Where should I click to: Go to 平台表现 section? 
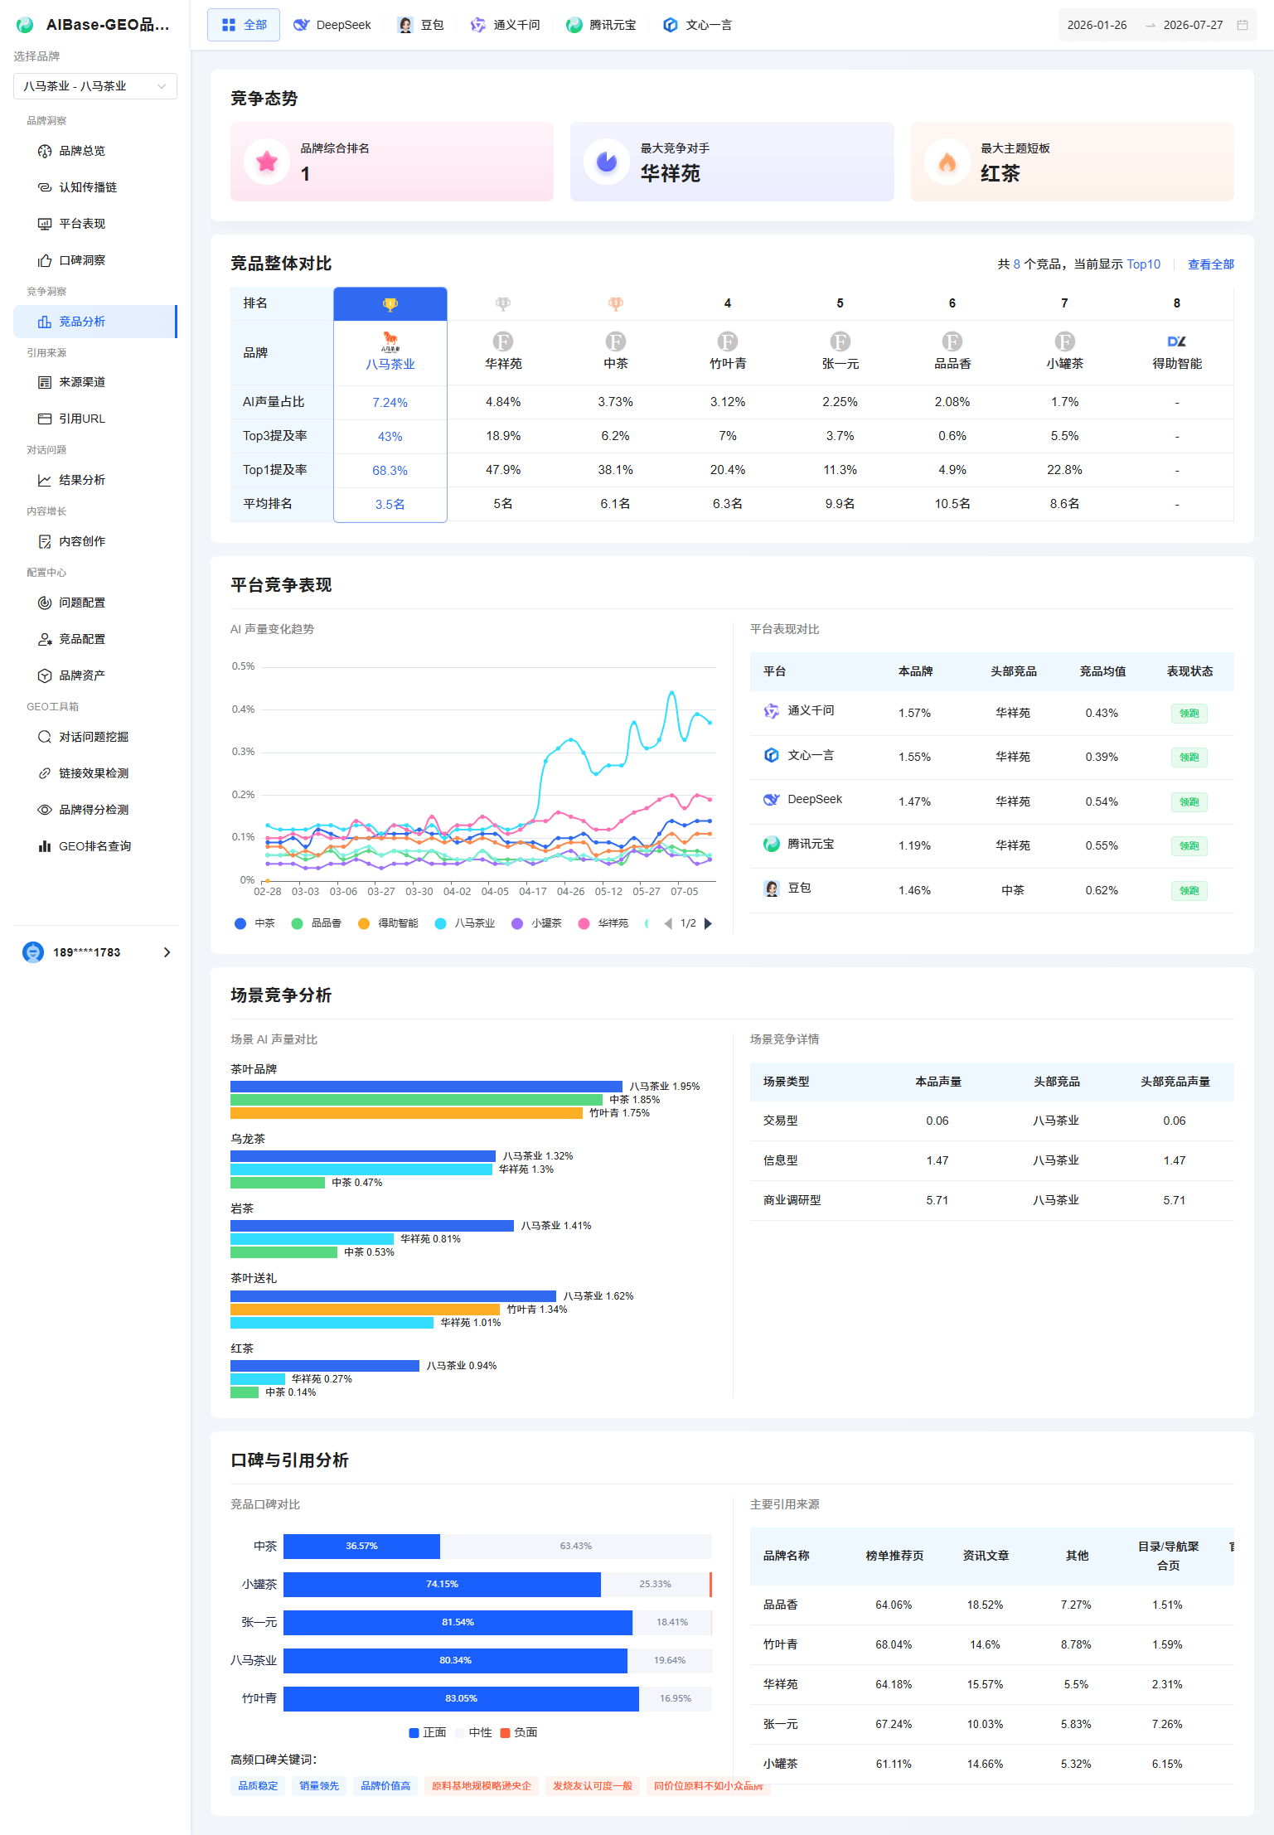click(x=94, y=224)
